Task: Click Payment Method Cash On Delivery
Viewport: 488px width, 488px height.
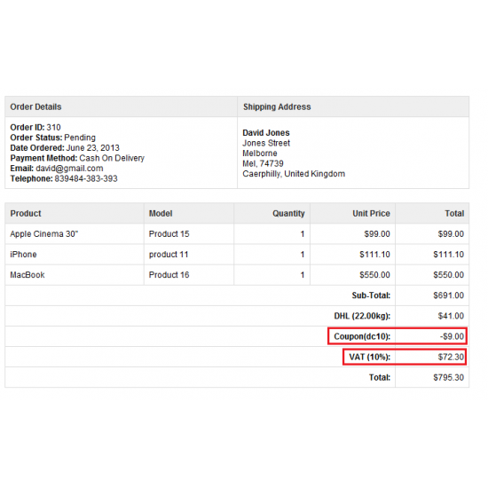Action: [77, 158]
